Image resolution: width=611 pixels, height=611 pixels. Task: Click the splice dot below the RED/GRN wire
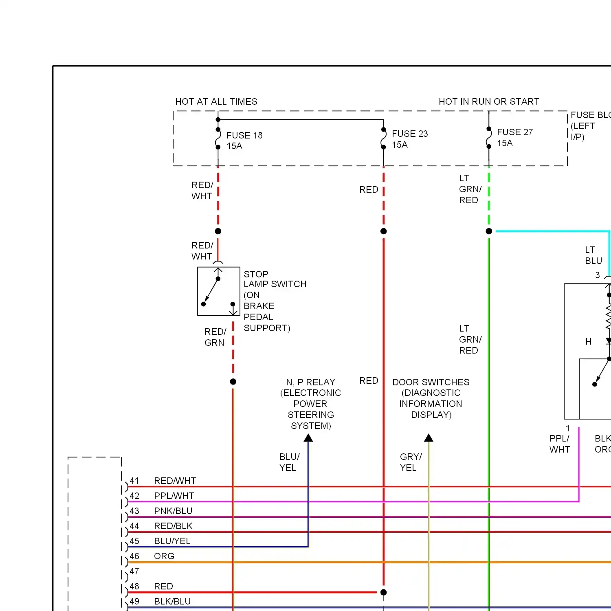click(x=233, y=382)
